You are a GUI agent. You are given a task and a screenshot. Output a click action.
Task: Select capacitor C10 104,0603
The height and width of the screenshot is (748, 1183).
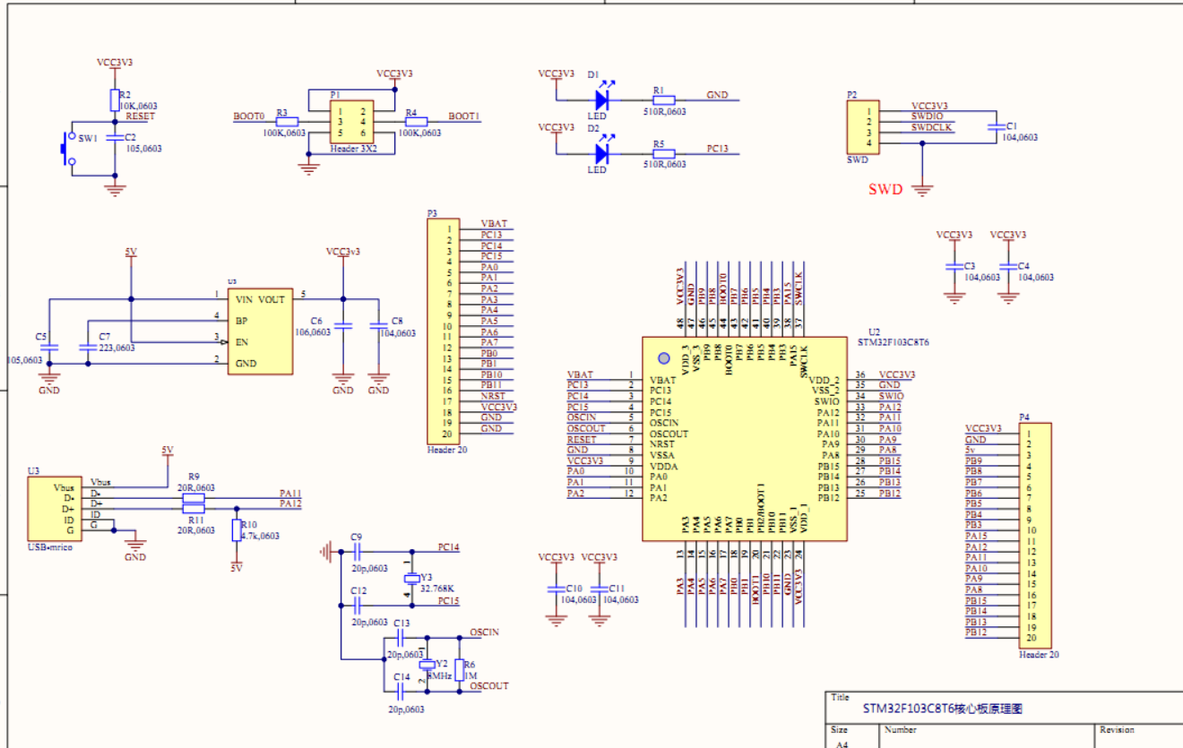tap(557, 589)
